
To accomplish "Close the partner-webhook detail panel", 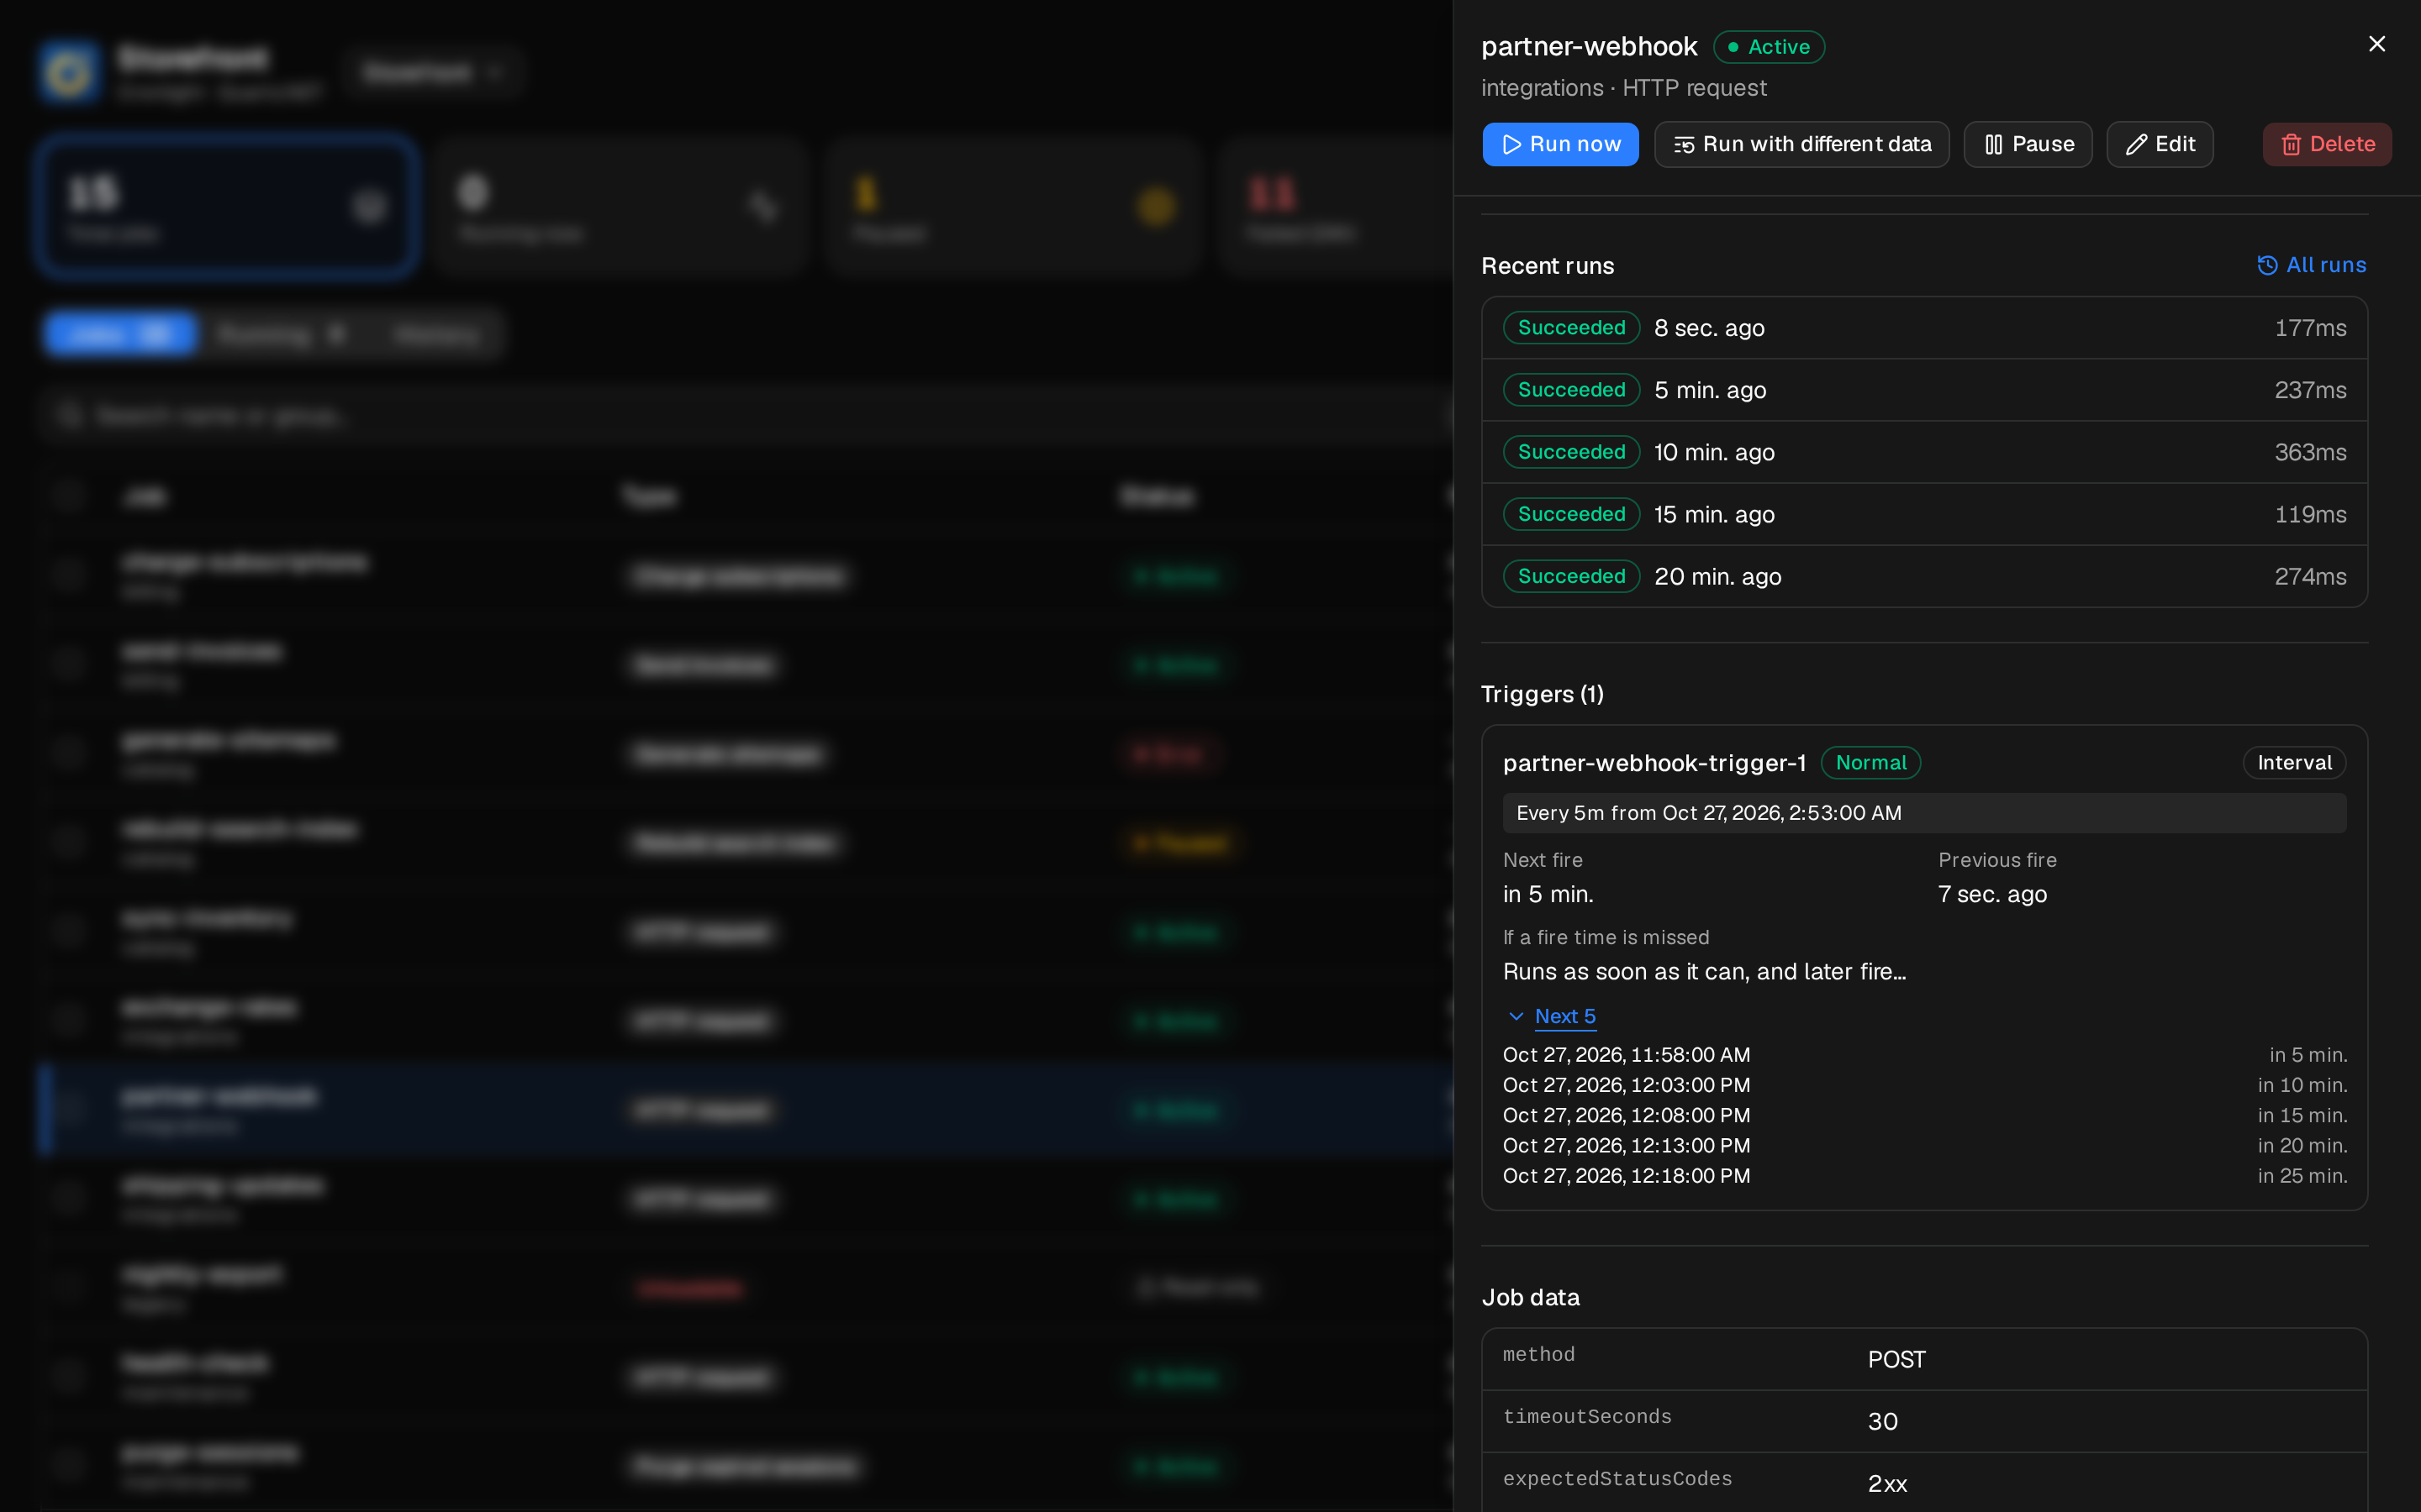I will [x=2377, y=44].
